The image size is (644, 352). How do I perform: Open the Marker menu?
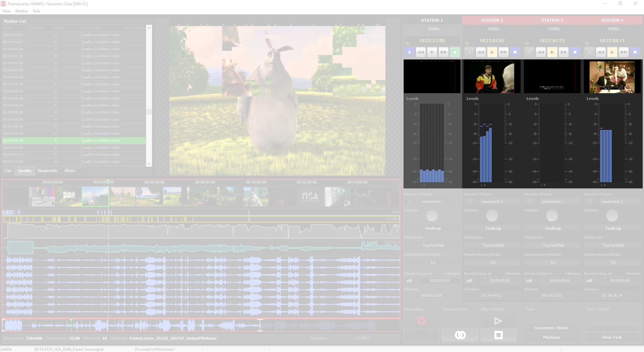pos(21,11)
